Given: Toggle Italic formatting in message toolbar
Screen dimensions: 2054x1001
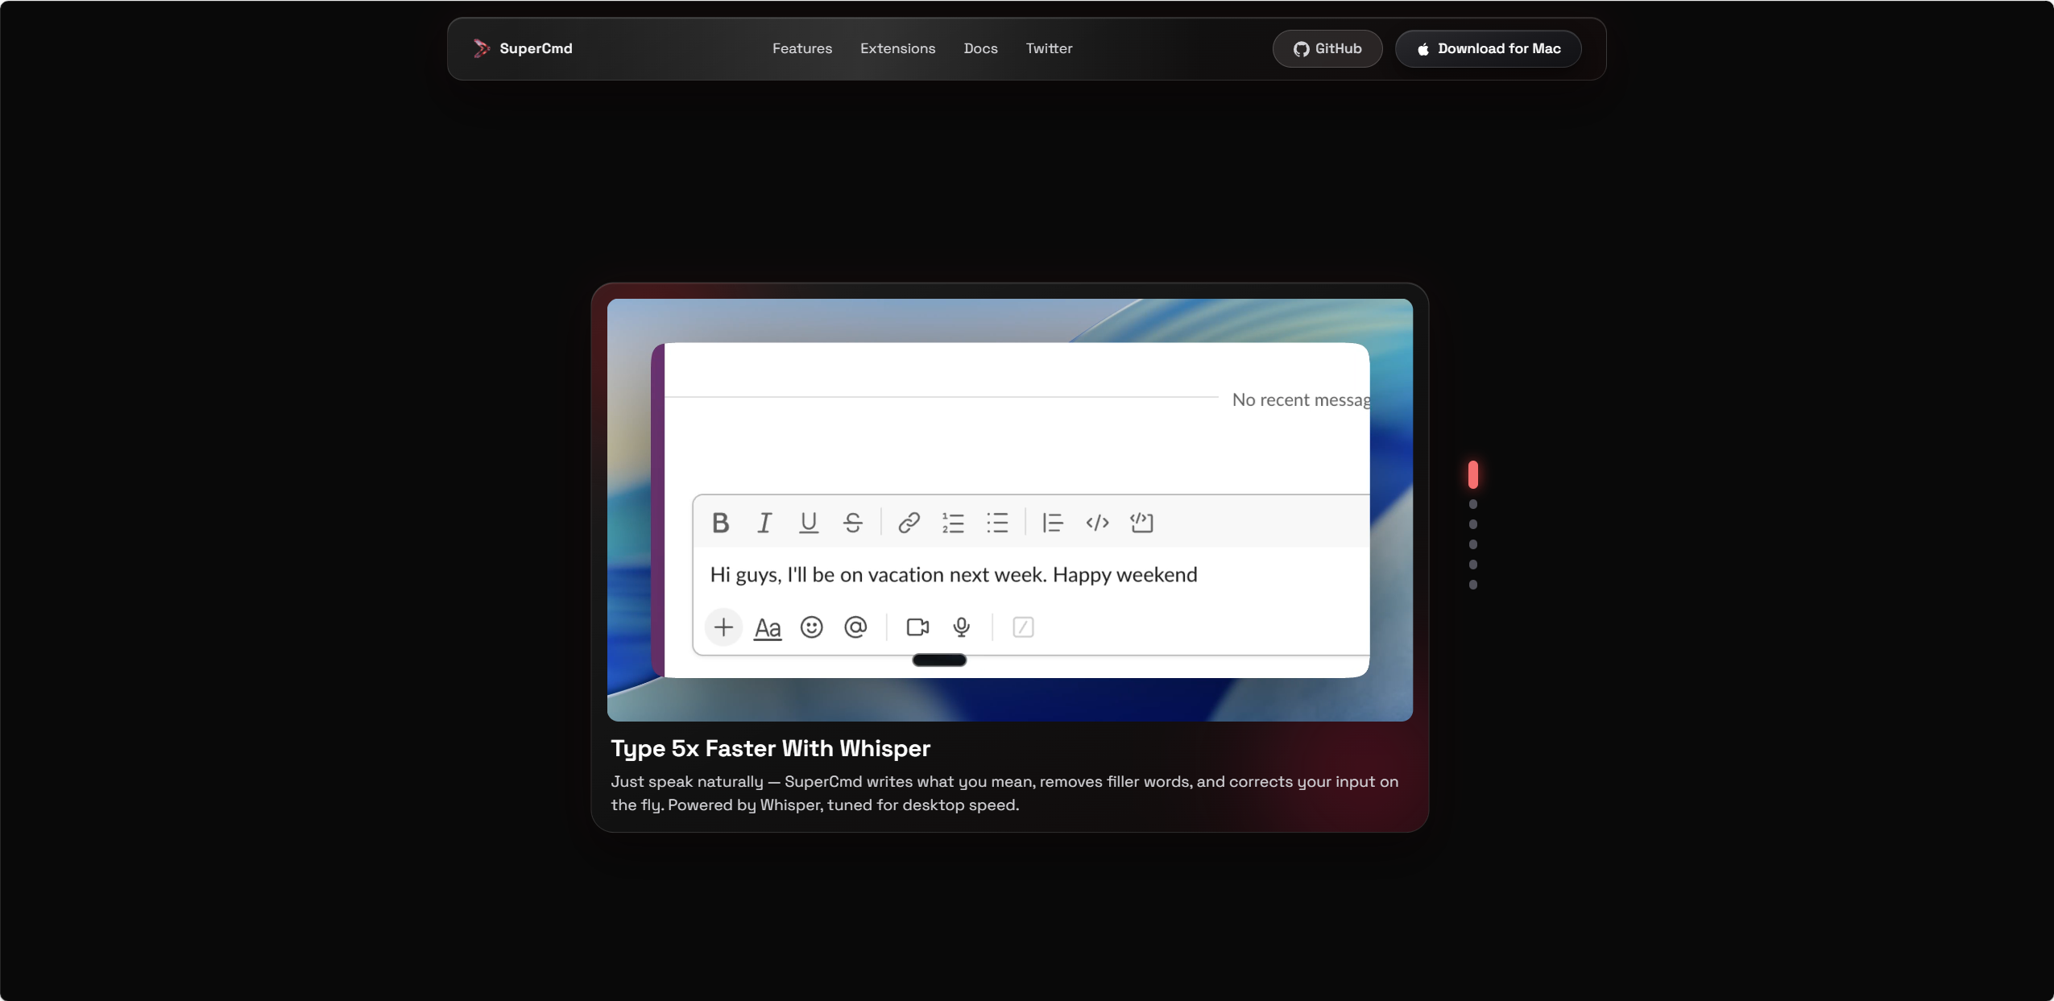Looking at the screenshot, I should tap(764, 523).
